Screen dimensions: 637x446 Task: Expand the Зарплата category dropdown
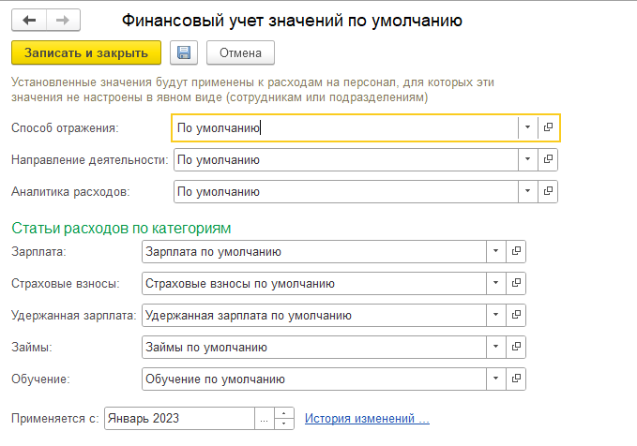pos(496,251)
